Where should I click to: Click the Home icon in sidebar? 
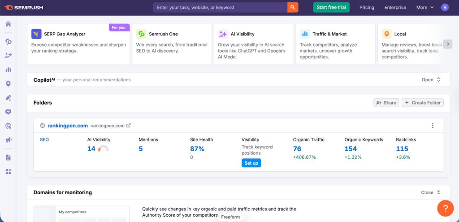(8, 24)
